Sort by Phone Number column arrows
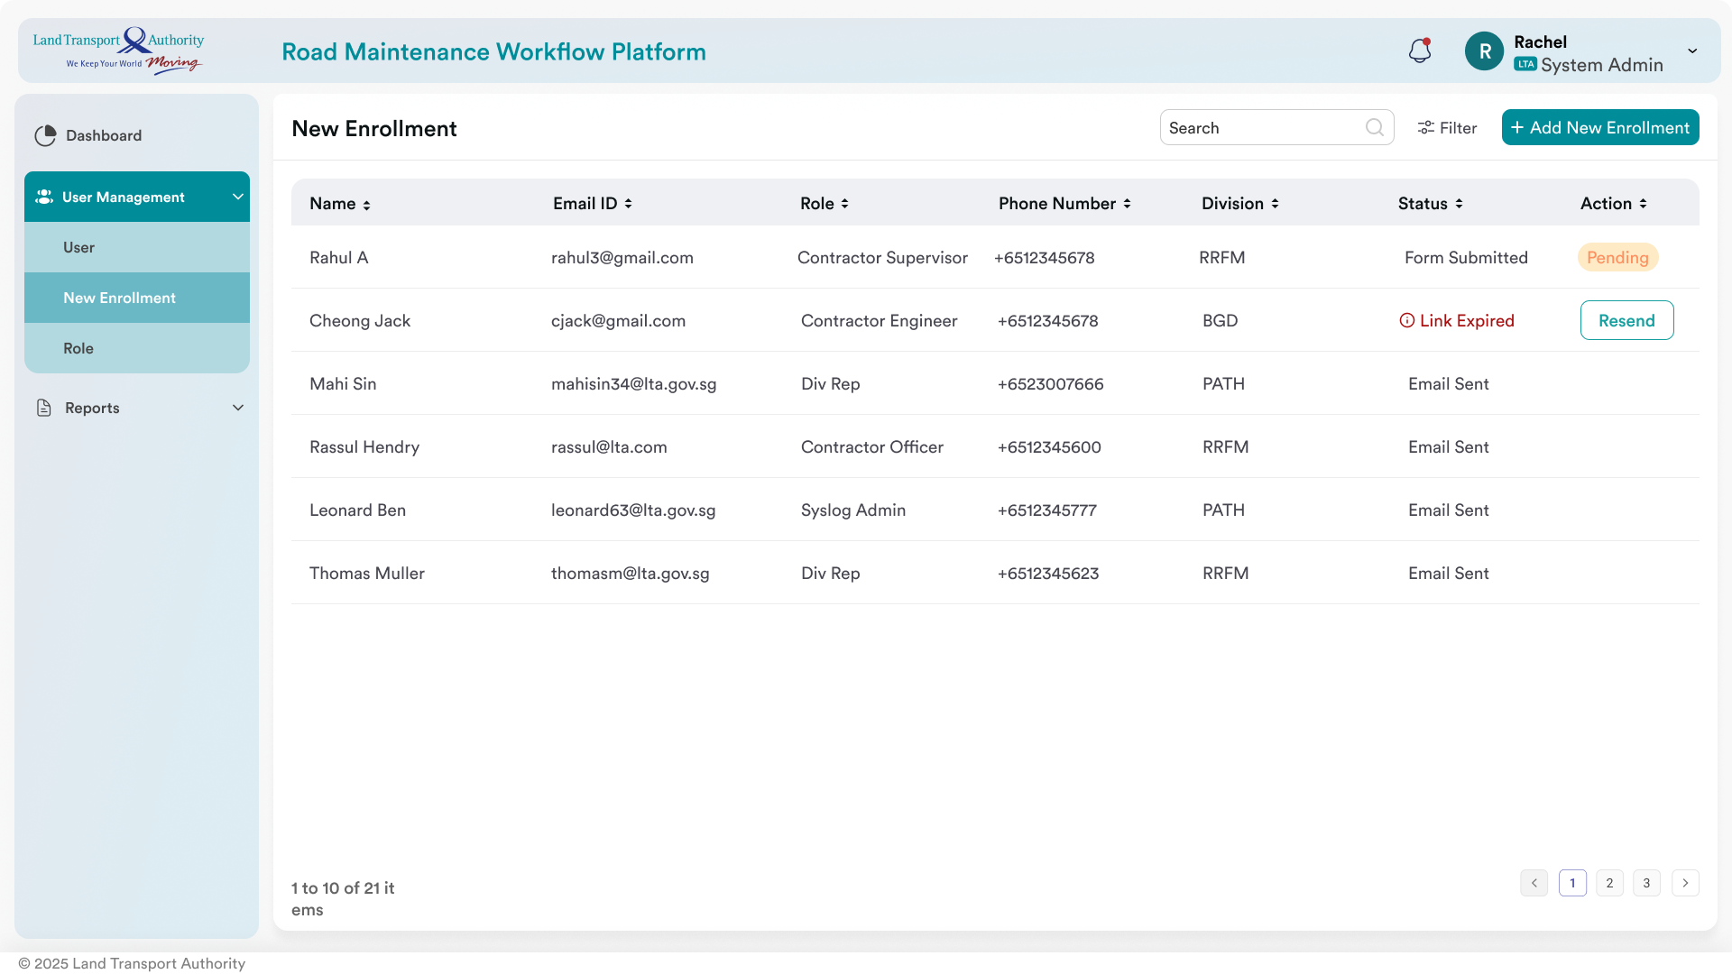 1127,204
